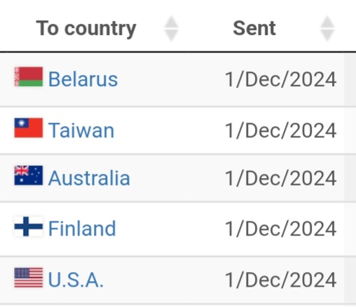The width and height of the screenshot is (356, 307).
Task: Select the Finland row sent date
Action: coord(280,228)
